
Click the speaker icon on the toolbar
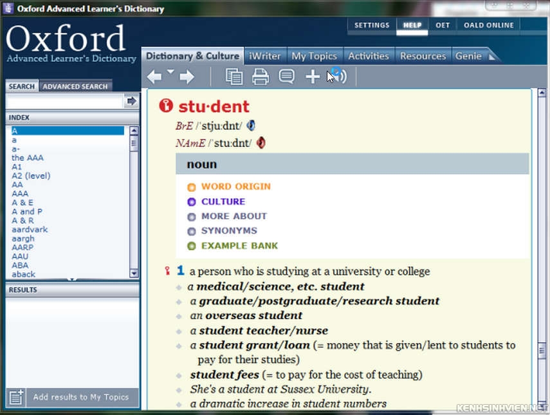coord(337,76)
